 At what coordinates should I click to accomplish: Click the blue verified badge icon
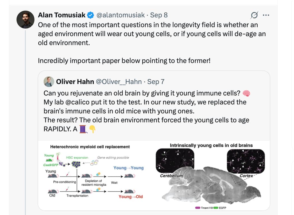[x=90, y=15]
